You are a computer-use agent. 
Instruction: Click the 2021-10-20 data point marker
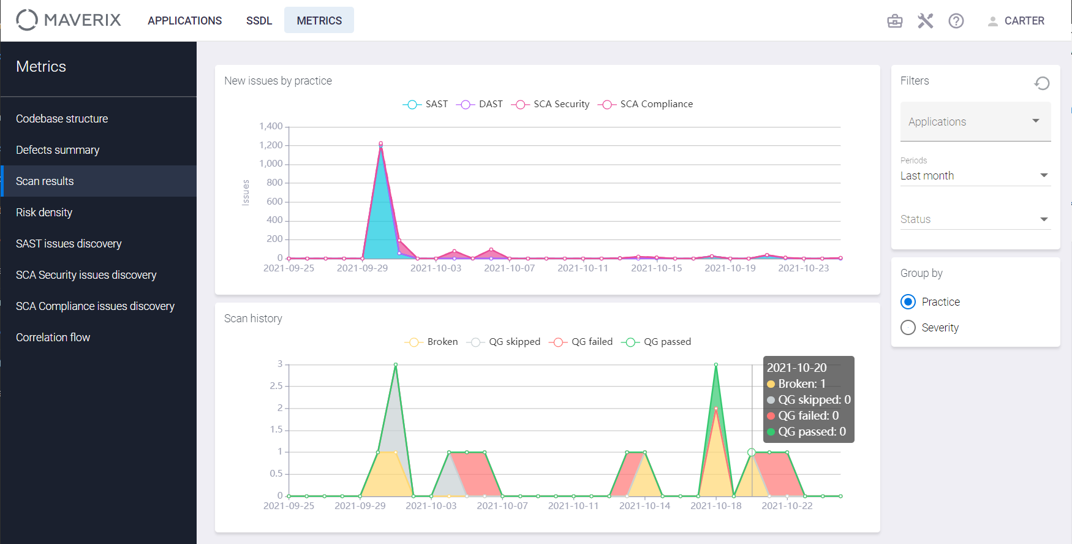click(x=752, y=452)
